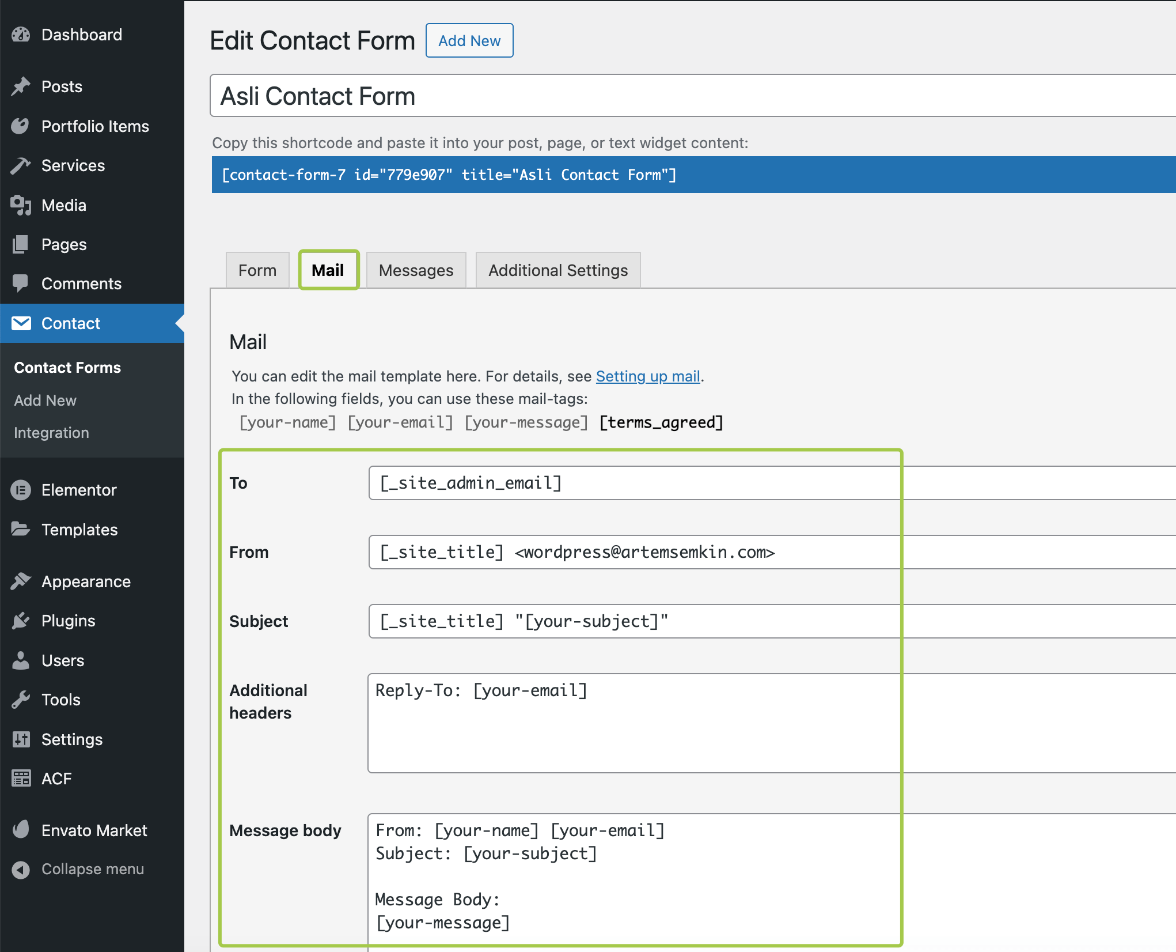Click the To email input field
Image resolution: width=1176 pixels, height=952 pixels.
(x=633, y=483)
